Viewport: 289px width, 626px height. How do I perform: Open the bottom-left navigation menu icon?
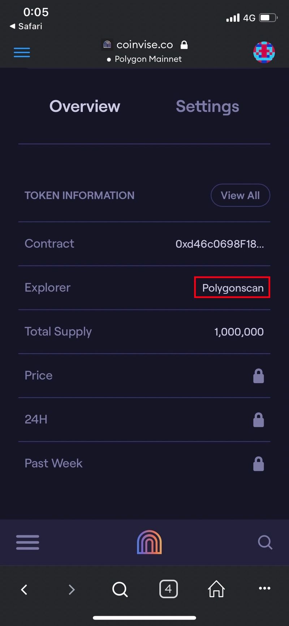point(27,542)
